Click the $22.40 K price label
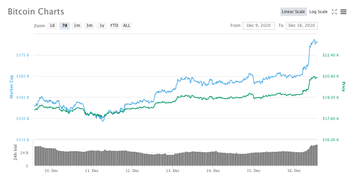The image size is (348, 177). click(x=330, y=55)
